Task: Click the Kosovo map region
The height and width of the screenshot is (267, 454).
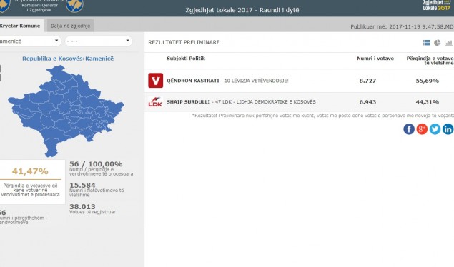Action: pyautogui.click(x=66, y=111)
